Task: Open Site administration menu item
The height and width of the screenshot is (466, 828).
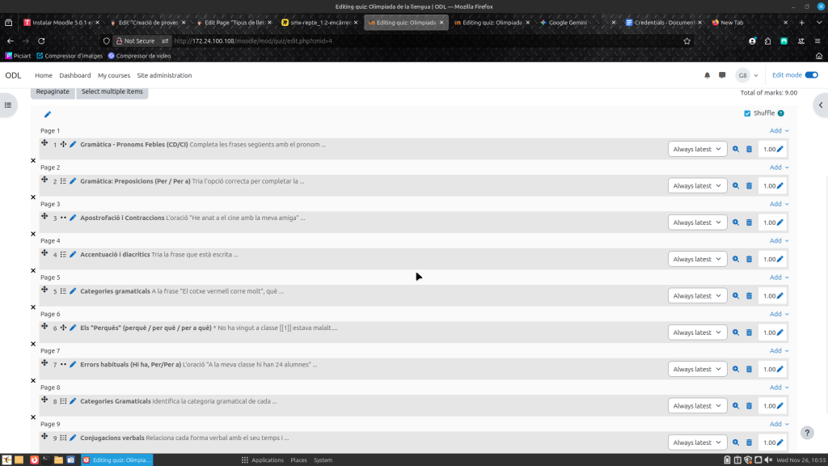Action: point(164,75)
